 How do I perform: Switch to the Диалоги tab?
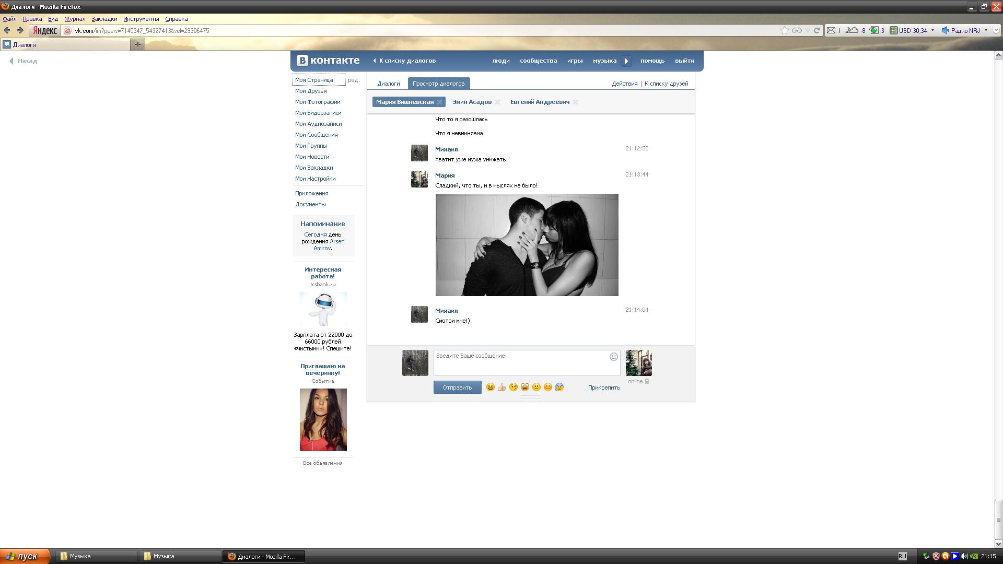[388, 84]
